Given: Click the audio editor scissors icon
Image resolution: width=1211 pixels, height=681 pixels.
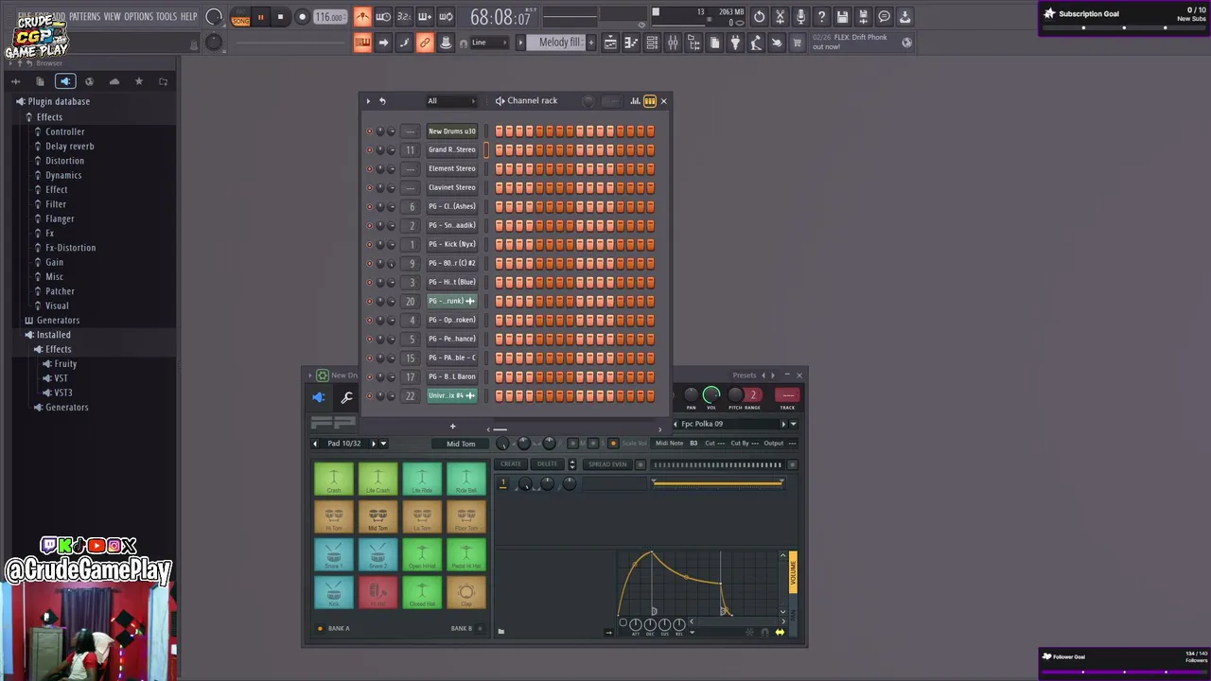Looking at the screenshot, I should pos(780,17).
